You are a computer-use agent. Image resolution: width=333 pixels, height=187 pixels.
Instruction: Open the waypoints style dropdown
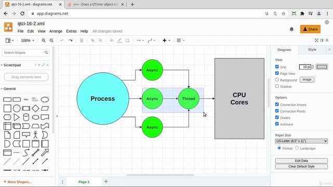151,41
